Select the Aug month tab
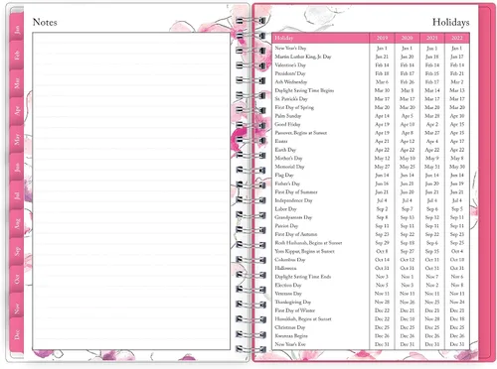497x369 pixels. coord(17,223)
